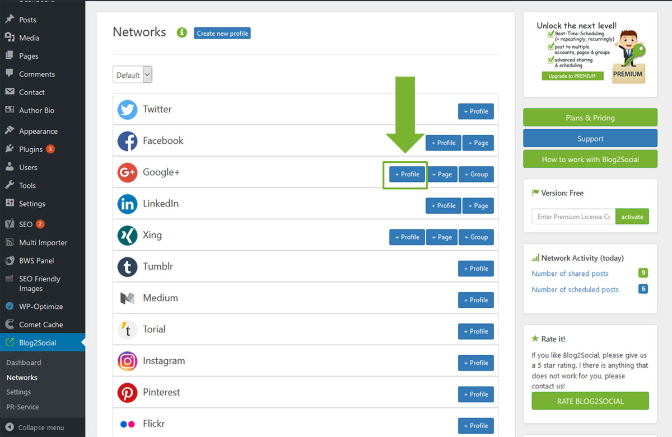The width and height of the screenshot is (672, 437).
Task: Click the activate license button
Action: [x=632, y=217]
